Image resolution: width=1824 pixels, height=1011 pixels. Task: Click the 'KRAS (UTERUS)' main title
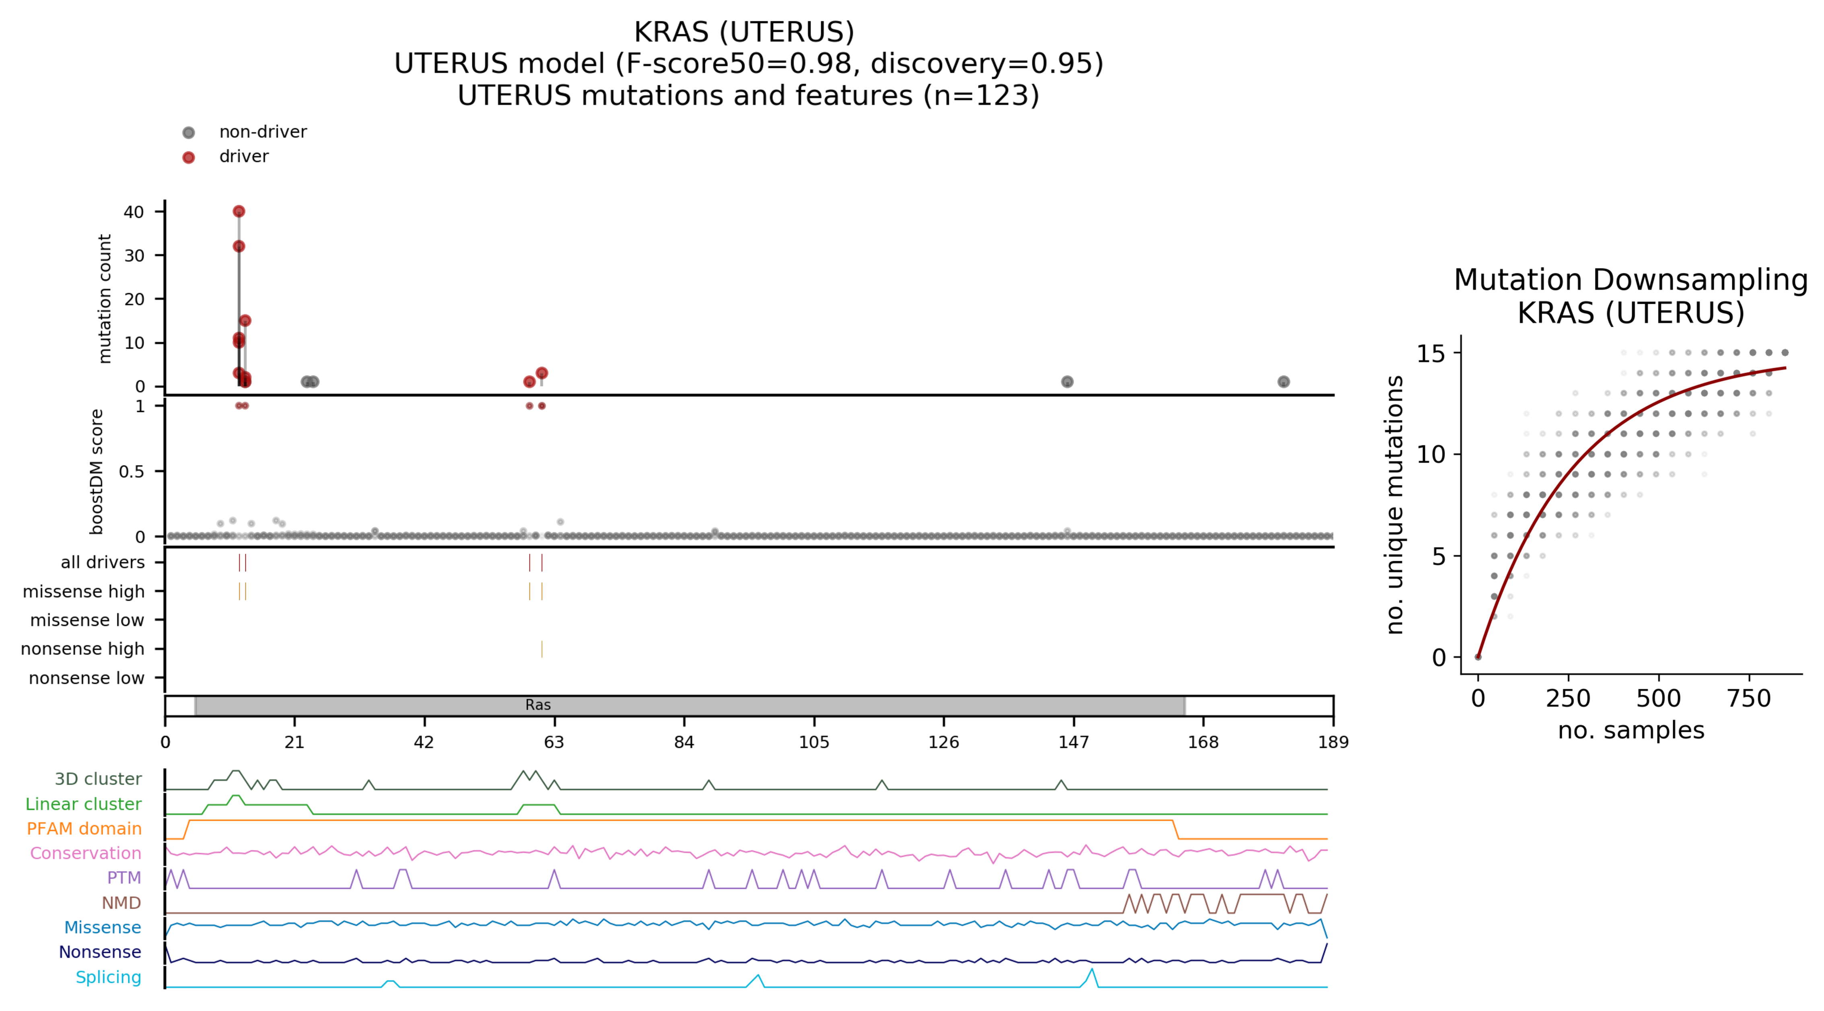(743, 32)
